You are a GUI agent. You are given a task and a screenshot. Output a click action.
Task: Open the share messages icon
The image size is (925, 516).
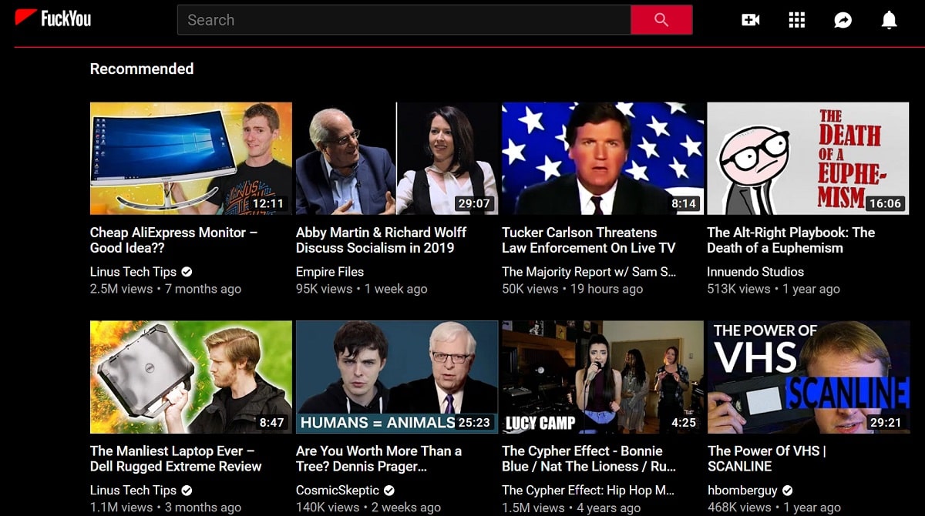click(843, 20)
